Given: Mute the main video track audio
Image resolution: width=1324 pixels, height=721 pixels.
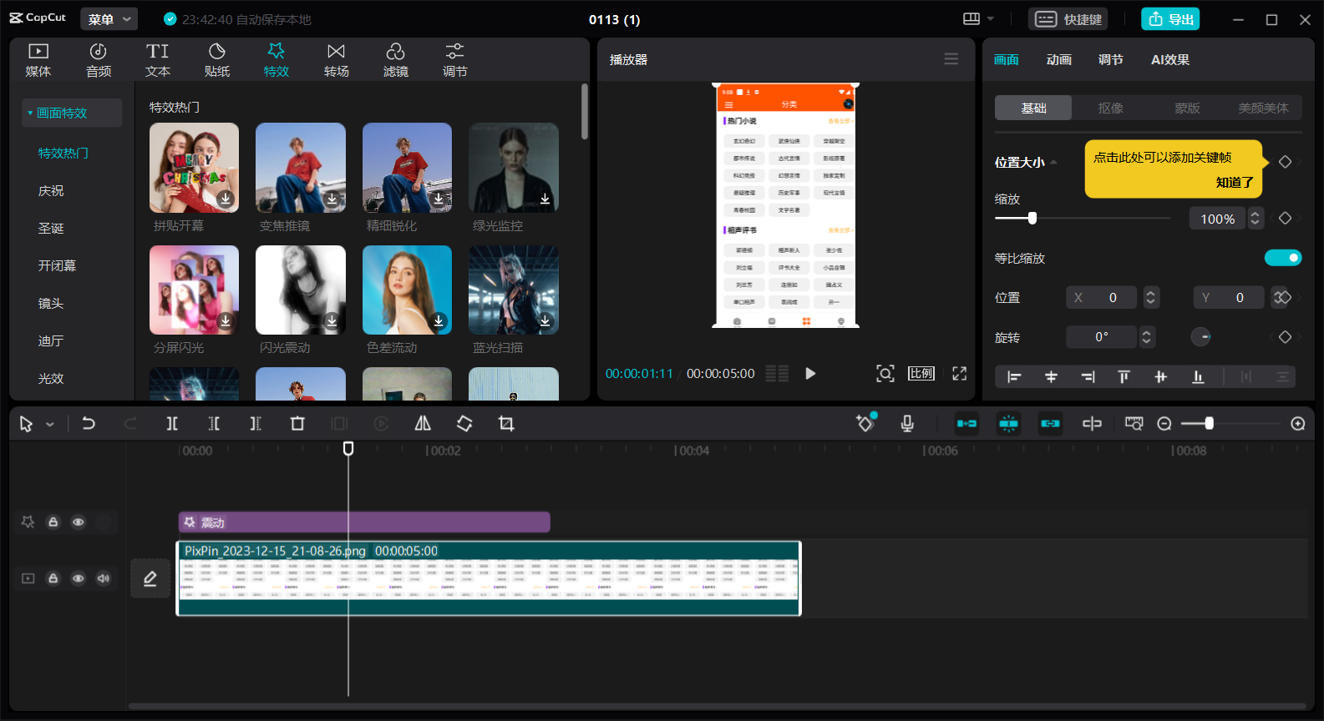Looking at the screenshot, I should pos(104,578).
